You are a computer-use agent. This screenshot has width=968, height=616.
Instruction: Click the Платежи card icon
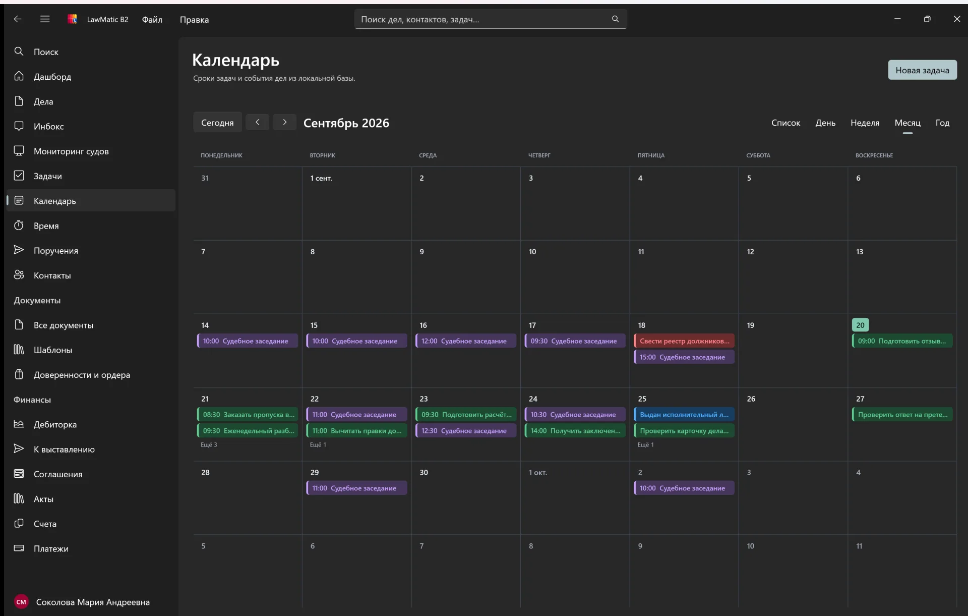[x=19, y=548]
